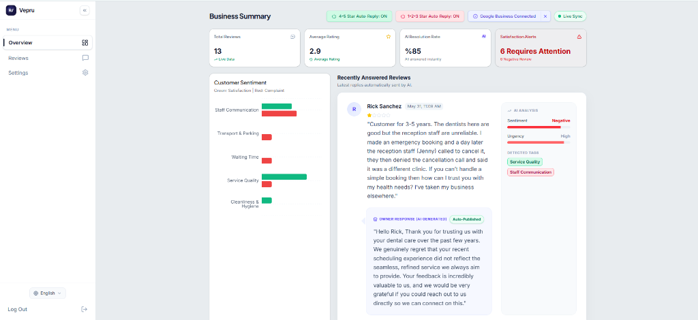Click the Average Rating star icon
Viewport: 698px width, 320px height.
(x=388, y=37)
